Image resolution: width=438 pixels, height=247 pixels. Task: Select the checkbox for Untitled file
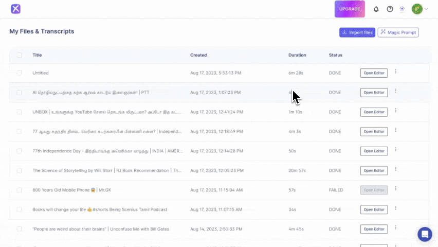point(20,73)
